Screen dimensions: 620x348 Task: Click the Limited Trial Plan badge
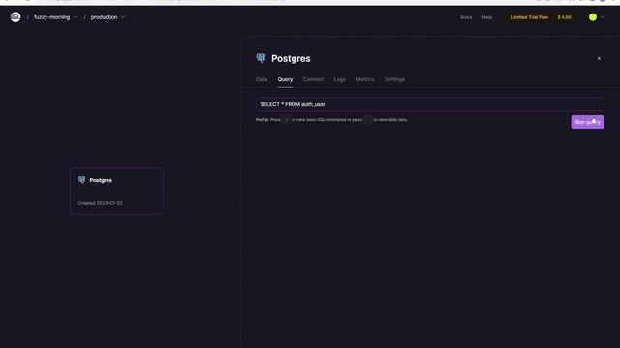[x=530, y=17]
